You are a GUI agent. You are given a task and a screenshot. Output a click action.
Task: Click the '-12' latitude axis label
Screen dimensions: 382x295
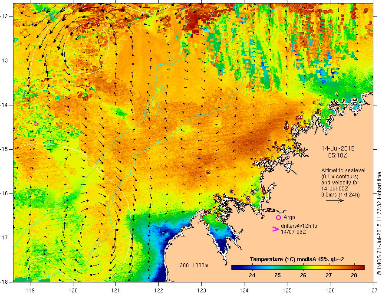coord(4,16)
